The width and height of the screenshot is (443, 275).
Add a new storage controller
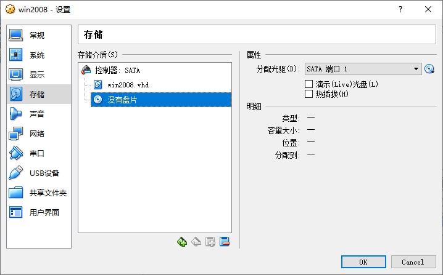pyautogui.click(x=182, y=242)
